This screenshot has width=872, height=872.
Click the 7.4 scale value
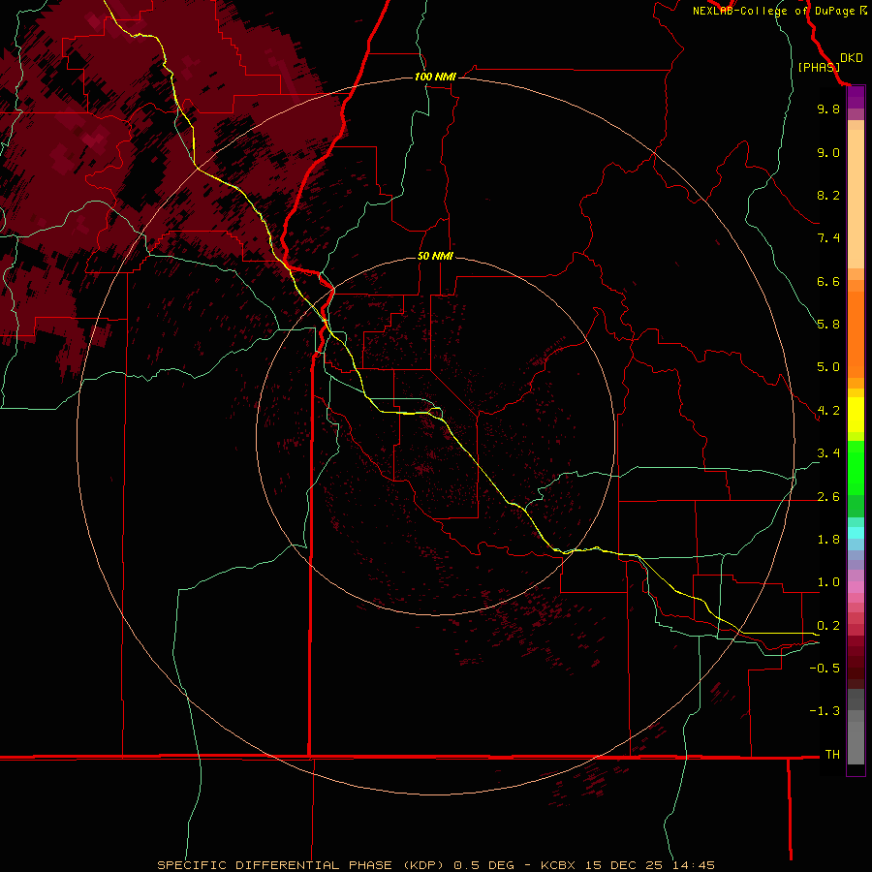[828, 238]
